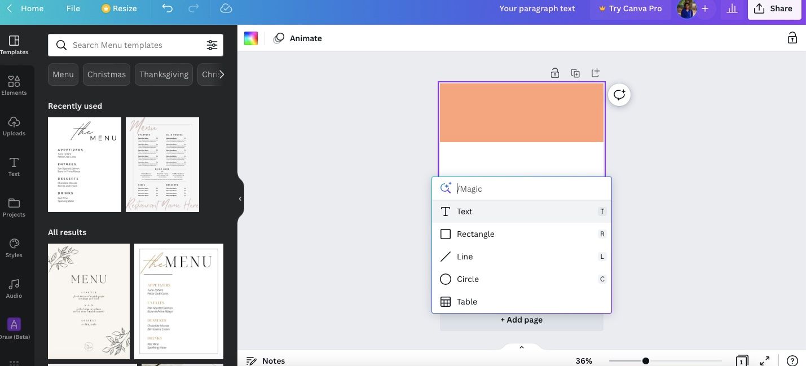Filter templates by the Thanksgiving chip
Image resolution: width=806 pixels, height=366 pixels.
point(164,74)
